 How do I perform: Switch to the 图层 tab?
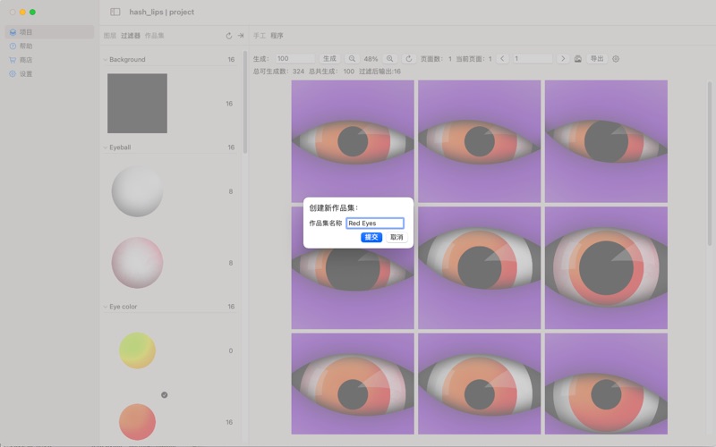pyautogui.click(x=110, y=37)
